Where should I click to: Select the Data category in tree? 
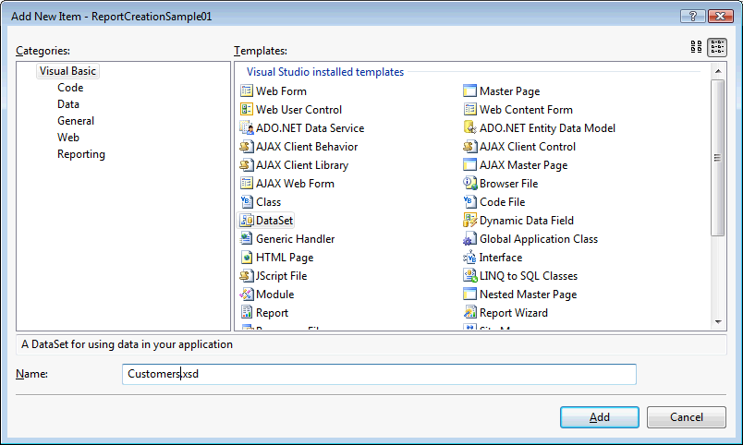(68, 104)
